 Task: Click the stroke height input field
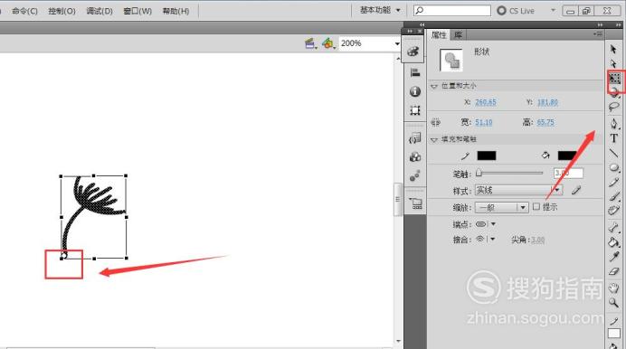[x=568, y=173]
